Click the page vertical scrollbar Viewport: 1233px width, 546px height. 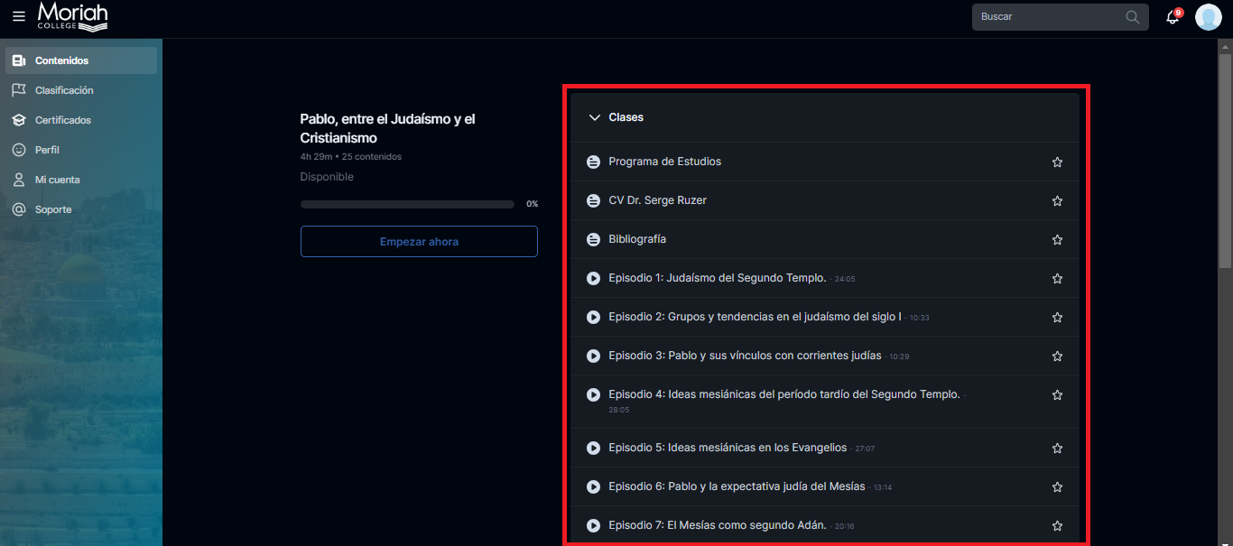(x=1225, y=162)
